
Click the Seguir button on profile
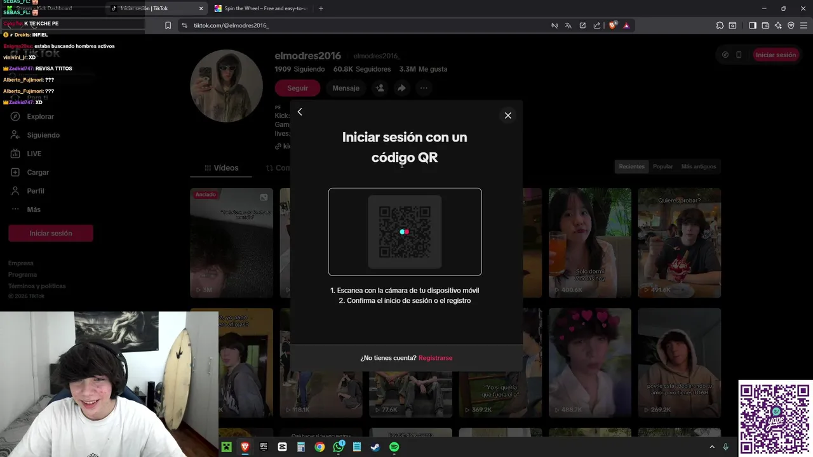(297, 88)
